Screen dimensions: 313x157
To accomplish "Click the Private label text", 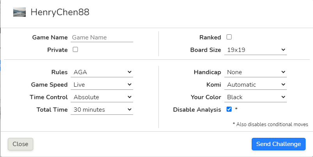I will pos(57,50).
